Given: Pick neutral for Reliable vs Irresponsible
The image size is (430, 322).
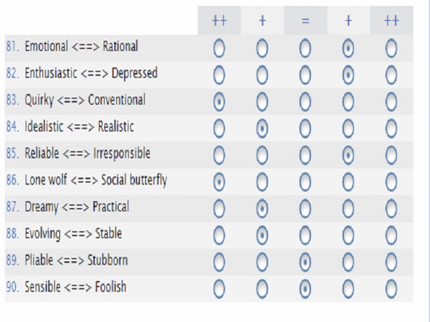Looking at the screenshot, I should point(305,155).
